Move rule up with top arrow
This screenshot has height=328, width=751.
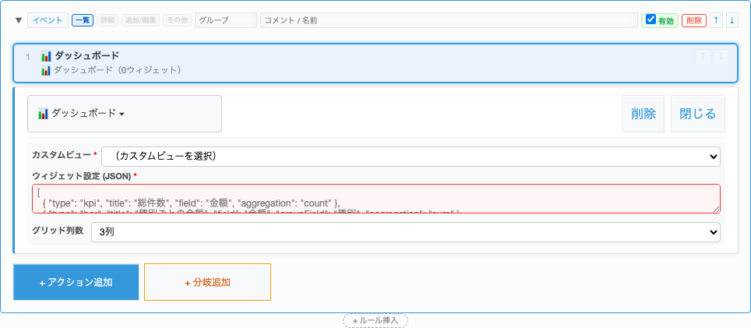point(716,20)
